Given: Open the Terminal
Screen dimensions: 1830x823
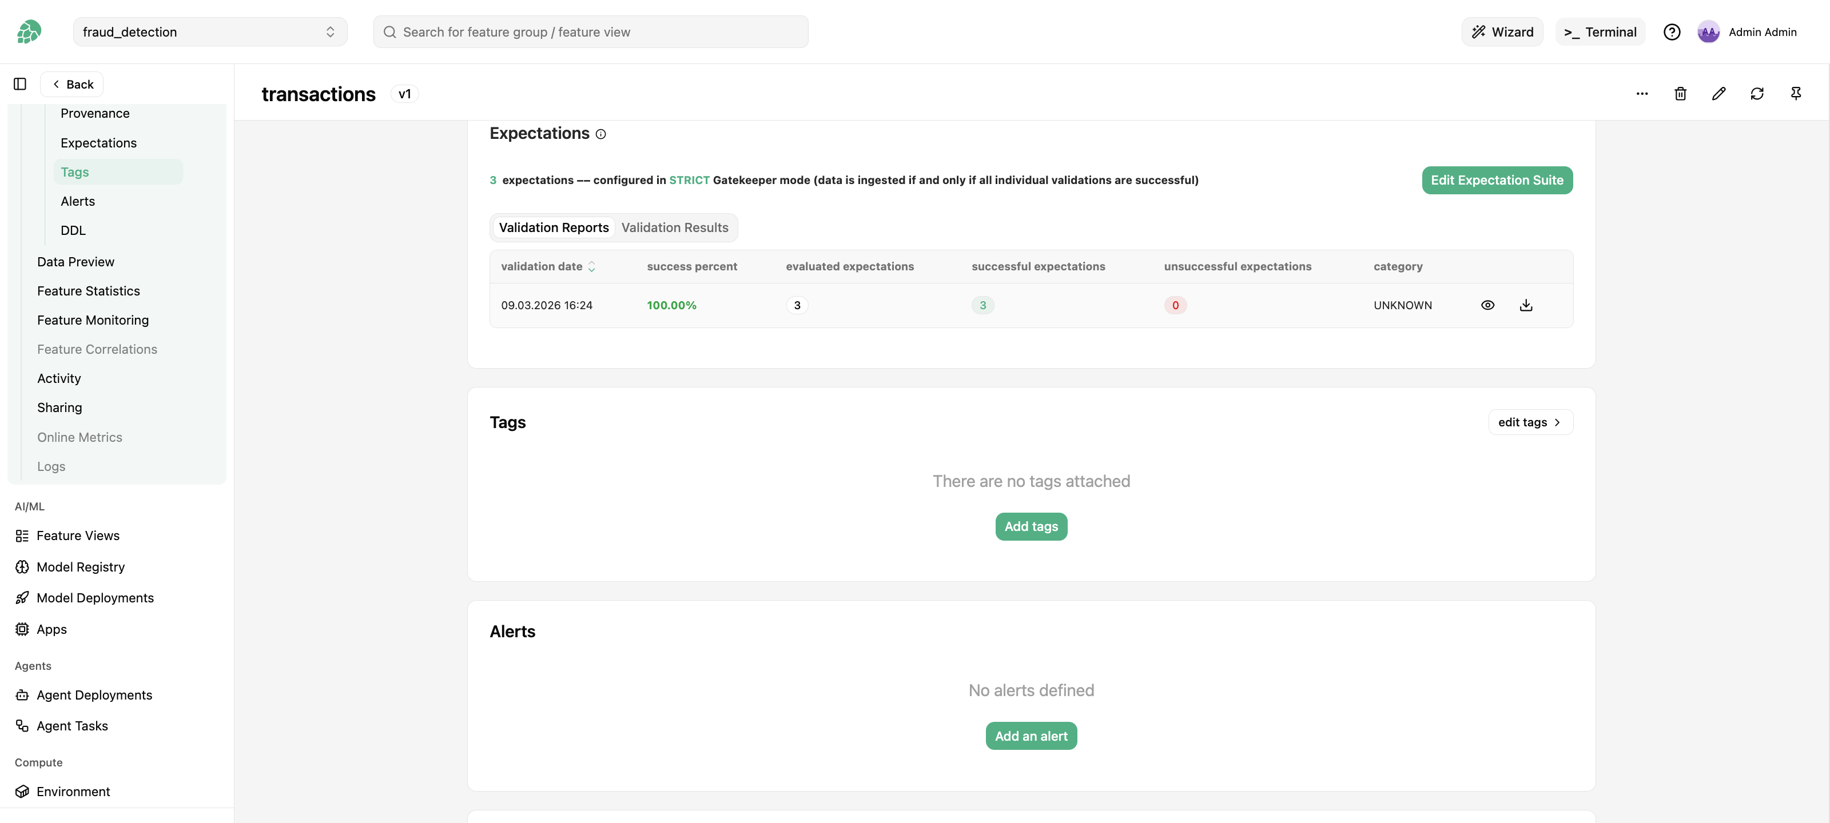Looking at the screenshot, I should coord(1600,32).
